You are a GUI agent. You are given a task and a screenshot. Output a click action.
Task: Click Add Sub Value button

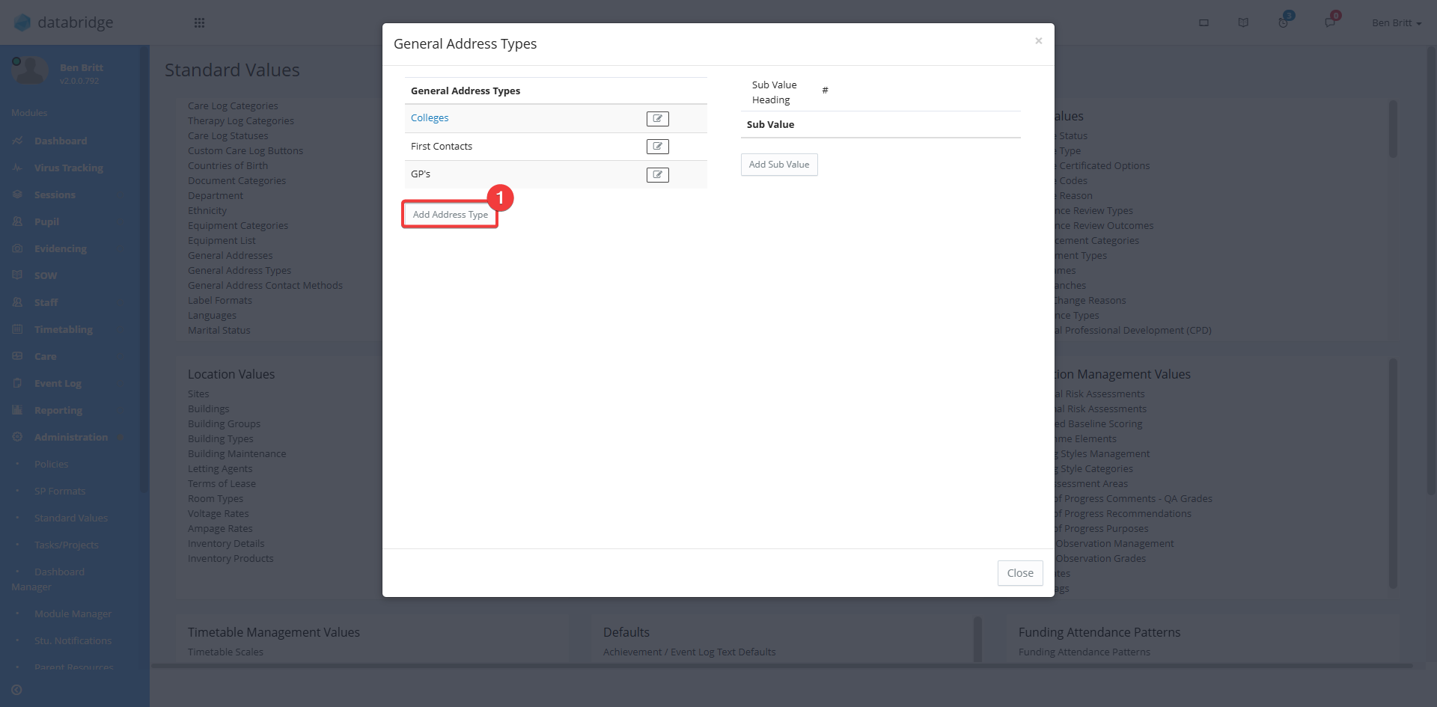(779, 165)
